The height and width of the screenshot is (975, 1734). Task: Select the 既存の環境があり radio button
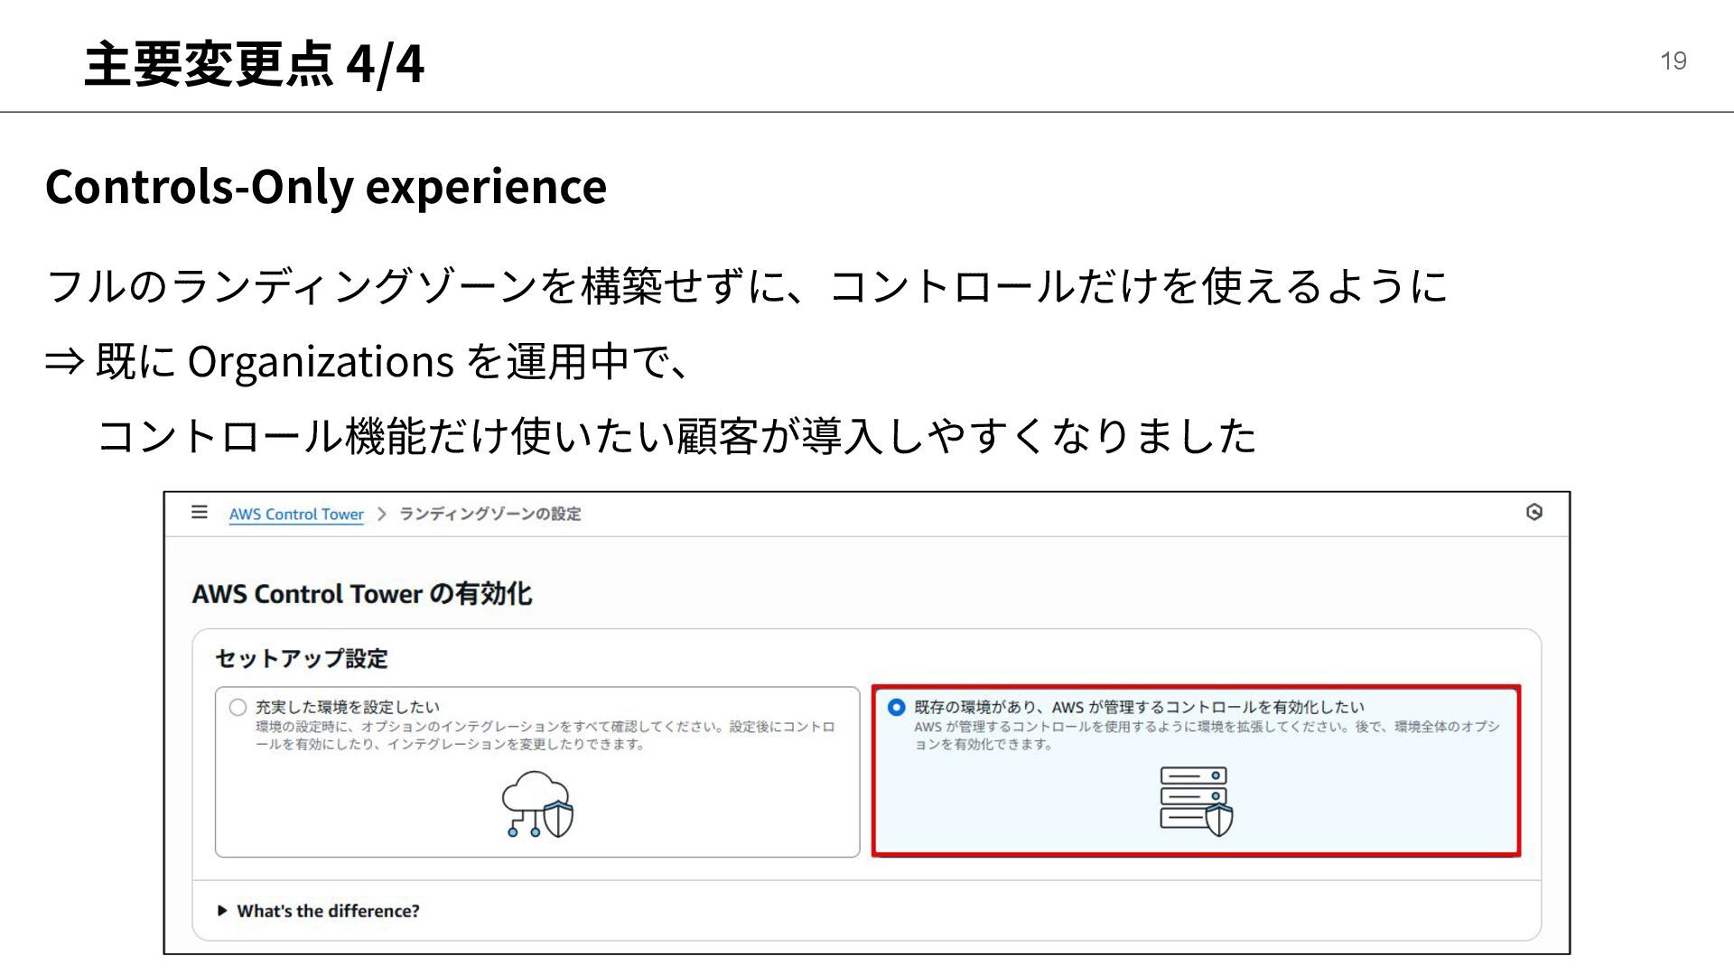pyautogui.click(x=896, y=707)
